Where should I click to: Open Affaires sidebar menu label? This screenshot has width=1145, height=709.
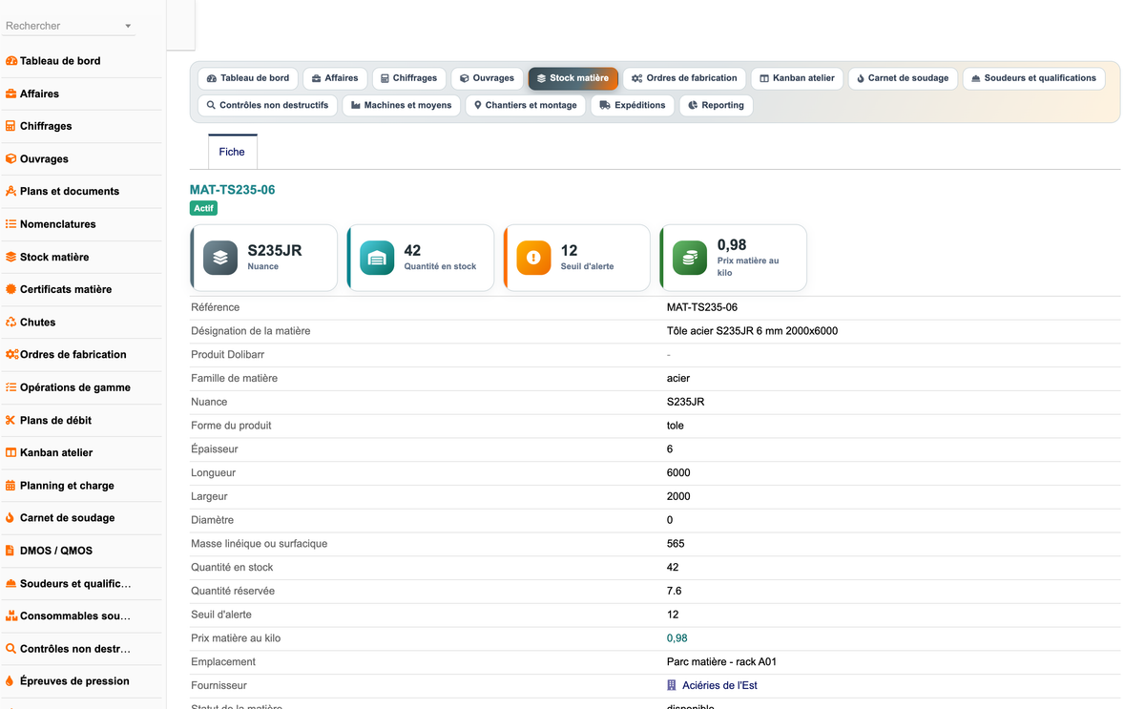[39, 94]
